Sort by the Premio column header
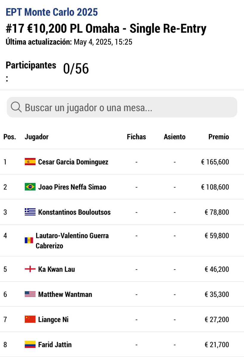The width and height of the screenshot is (244, 357). pos(219,137)
